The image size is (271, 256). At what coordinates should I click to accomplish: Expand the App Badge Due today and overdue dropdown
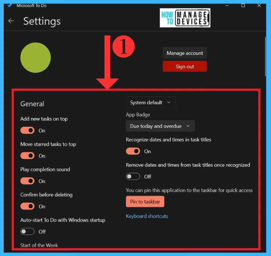click(x=160, y=126)
